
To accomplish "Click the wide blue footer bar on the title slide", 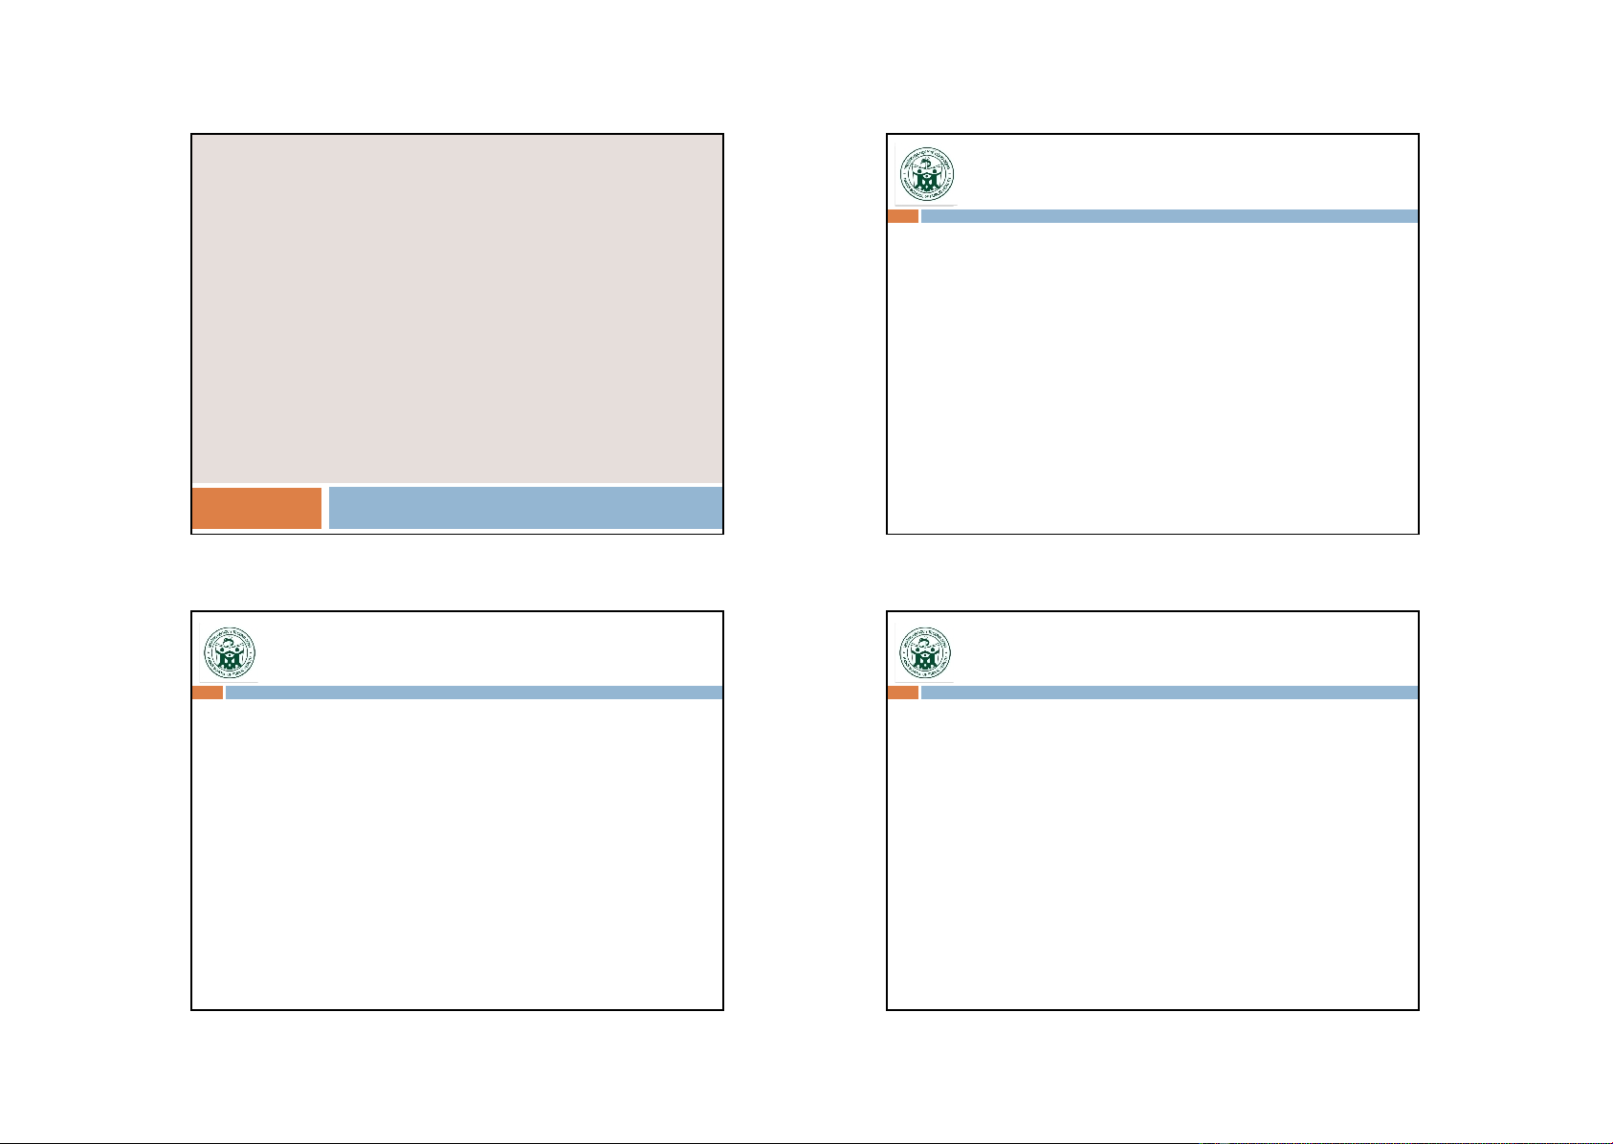I will tap(525, 508).
